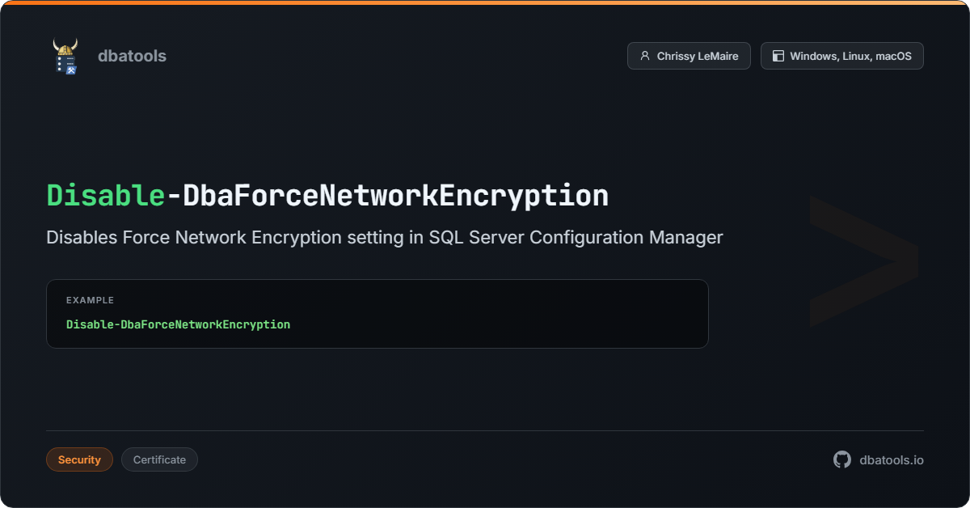Image resolution: width=970 pixels, height=508 pixels.
Task: Select the orange Security tag
Action: click(x=79, y=459)
